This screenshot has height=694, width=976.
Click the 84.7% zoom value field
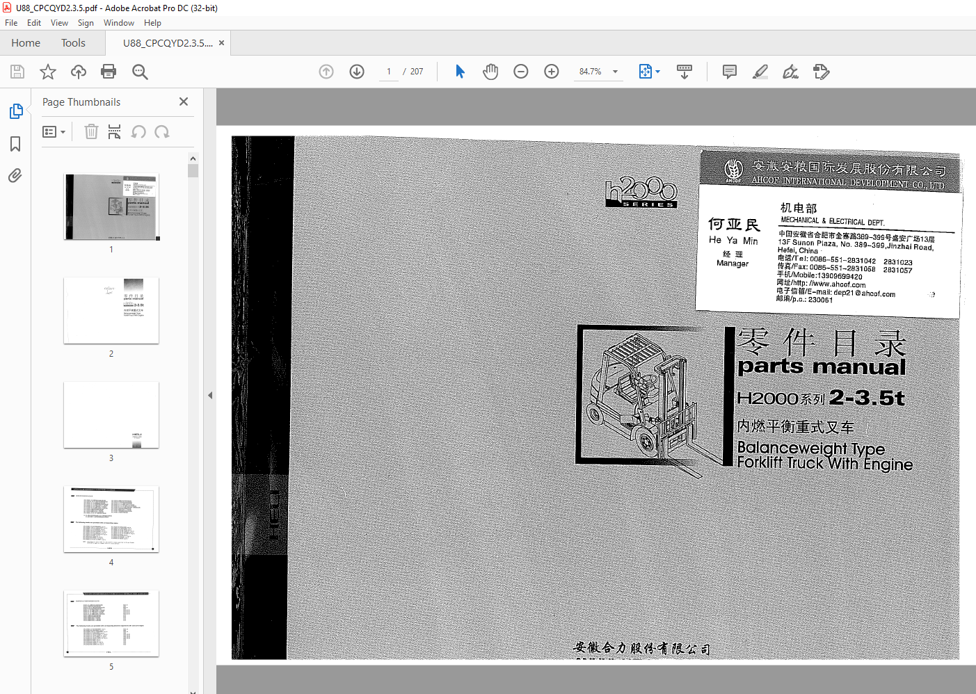click(591, 72)
